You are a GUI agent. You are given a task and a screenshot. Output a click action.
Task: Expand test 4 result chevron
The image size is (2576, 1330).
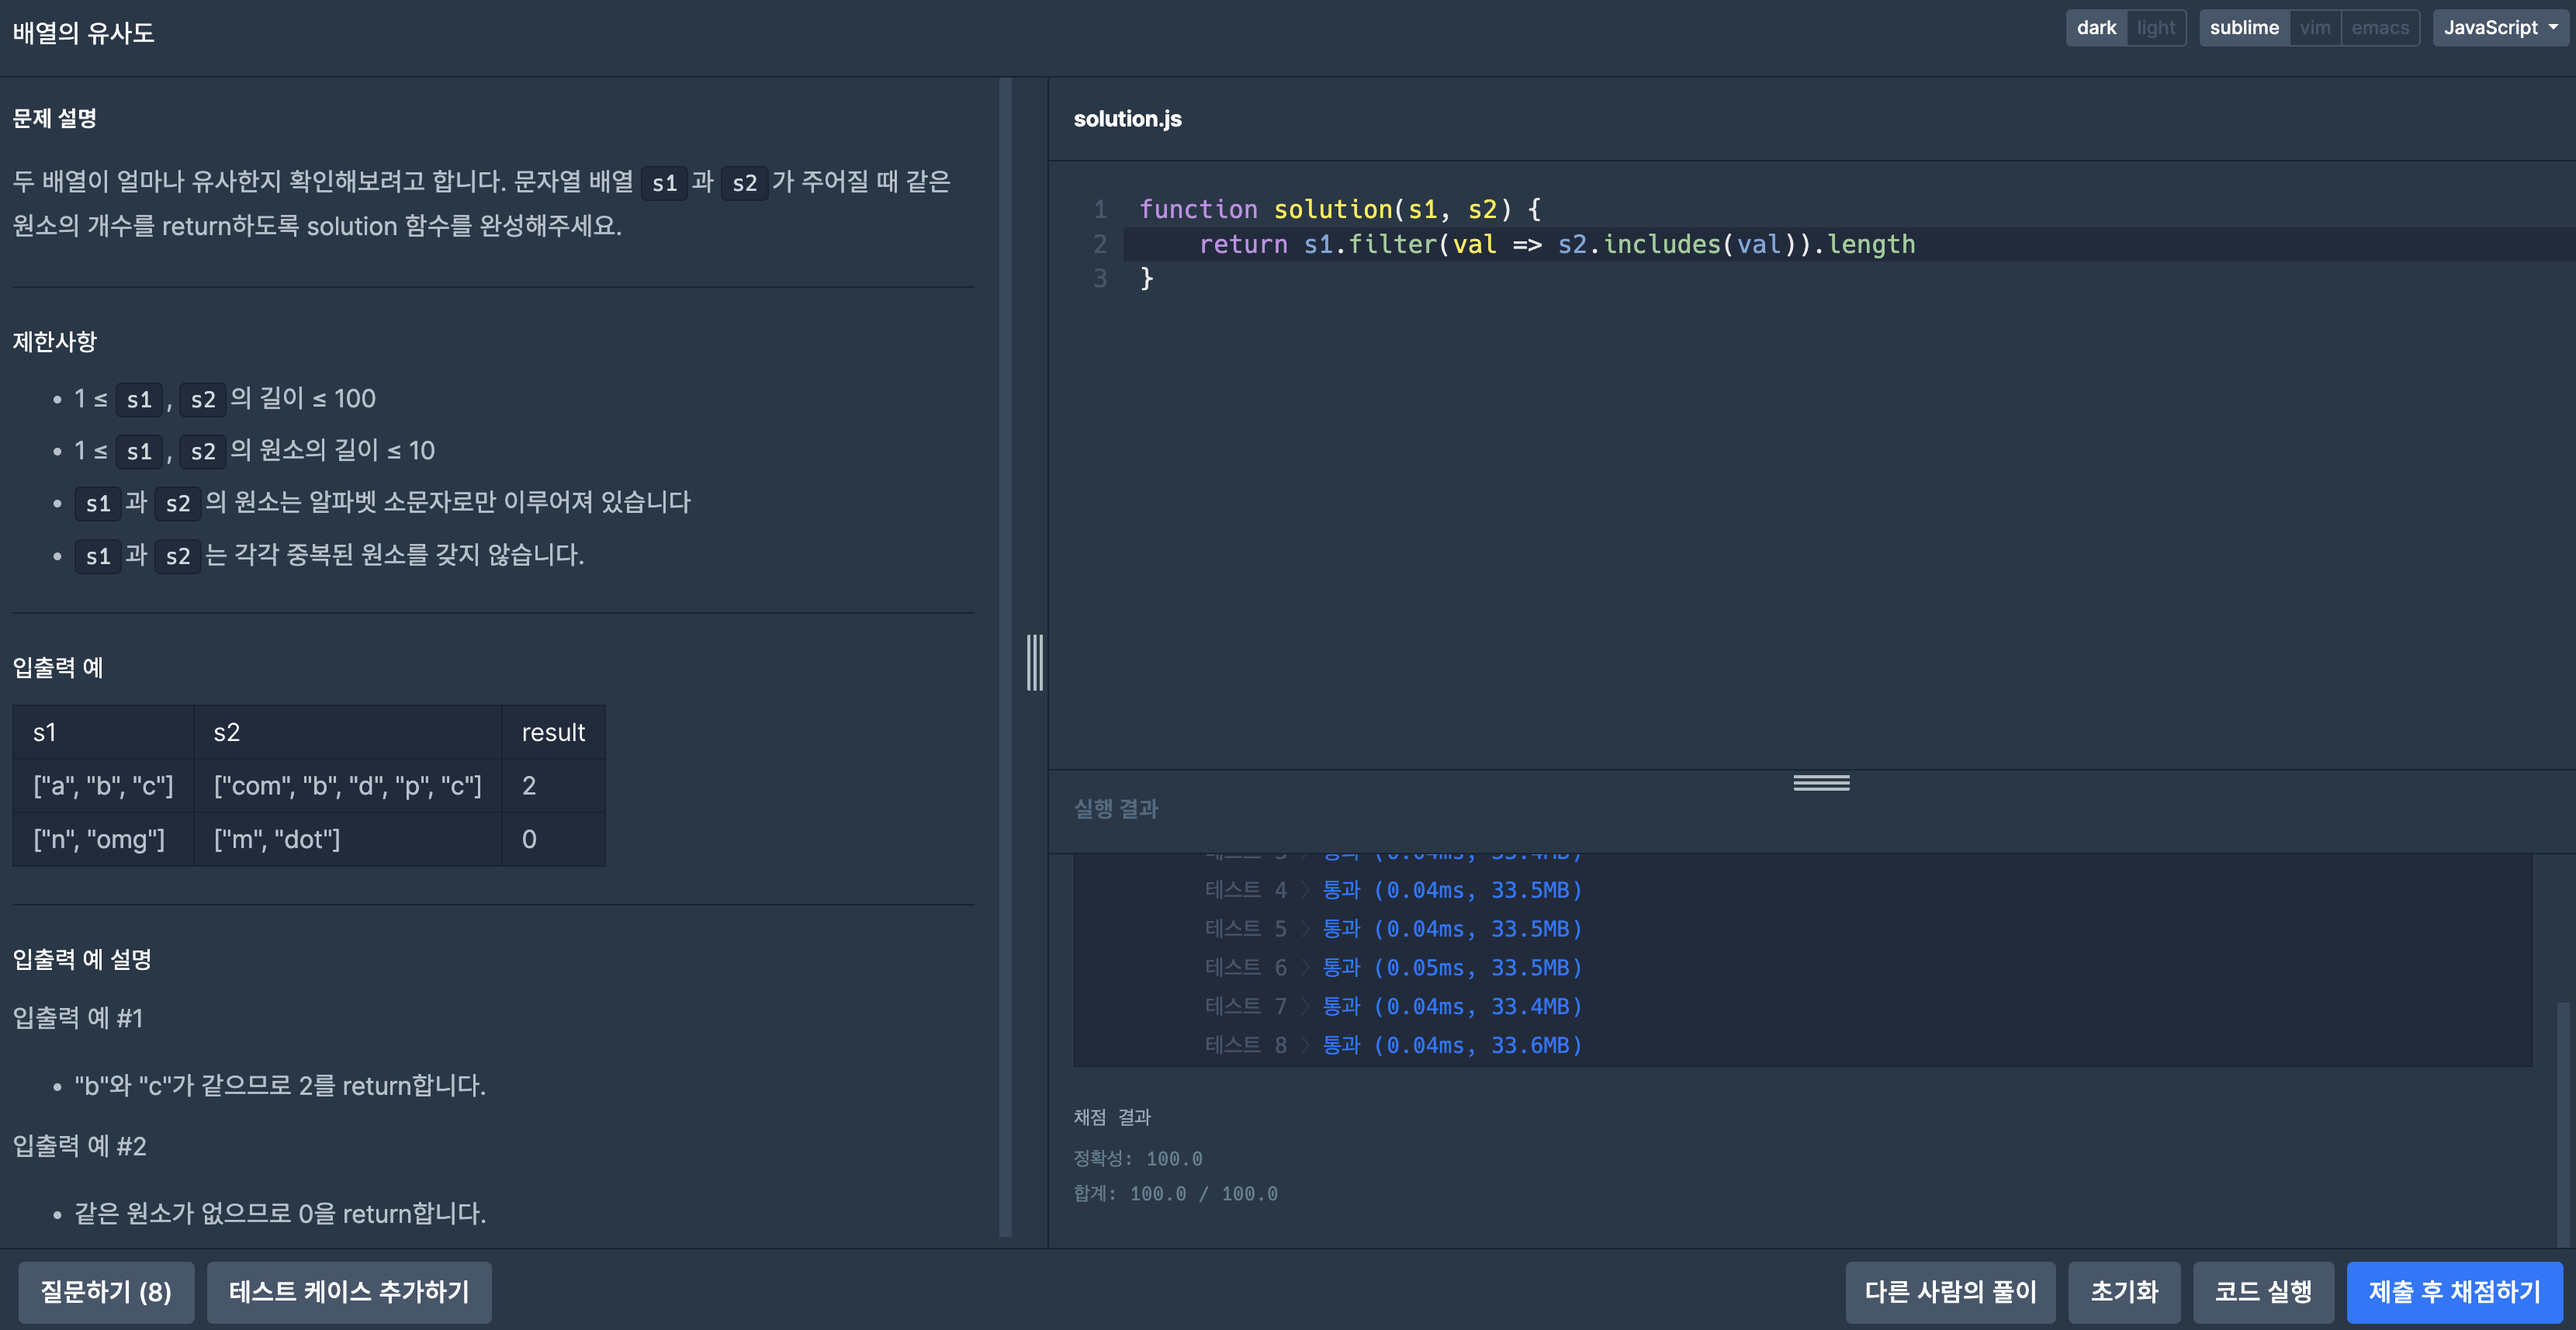click(1305, 890)
